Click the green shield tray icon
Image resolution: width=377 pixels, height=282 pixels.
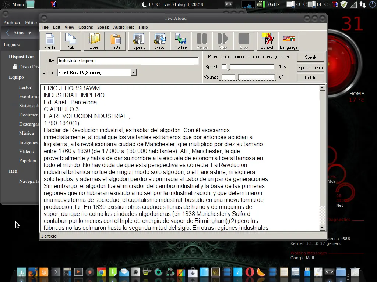344,4
